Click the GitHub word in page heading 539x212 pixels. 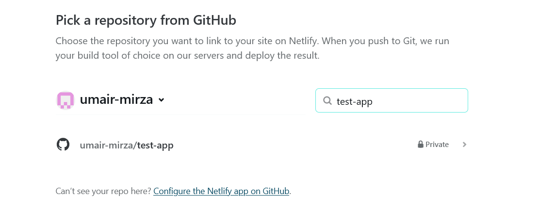(x=214, y=20)
